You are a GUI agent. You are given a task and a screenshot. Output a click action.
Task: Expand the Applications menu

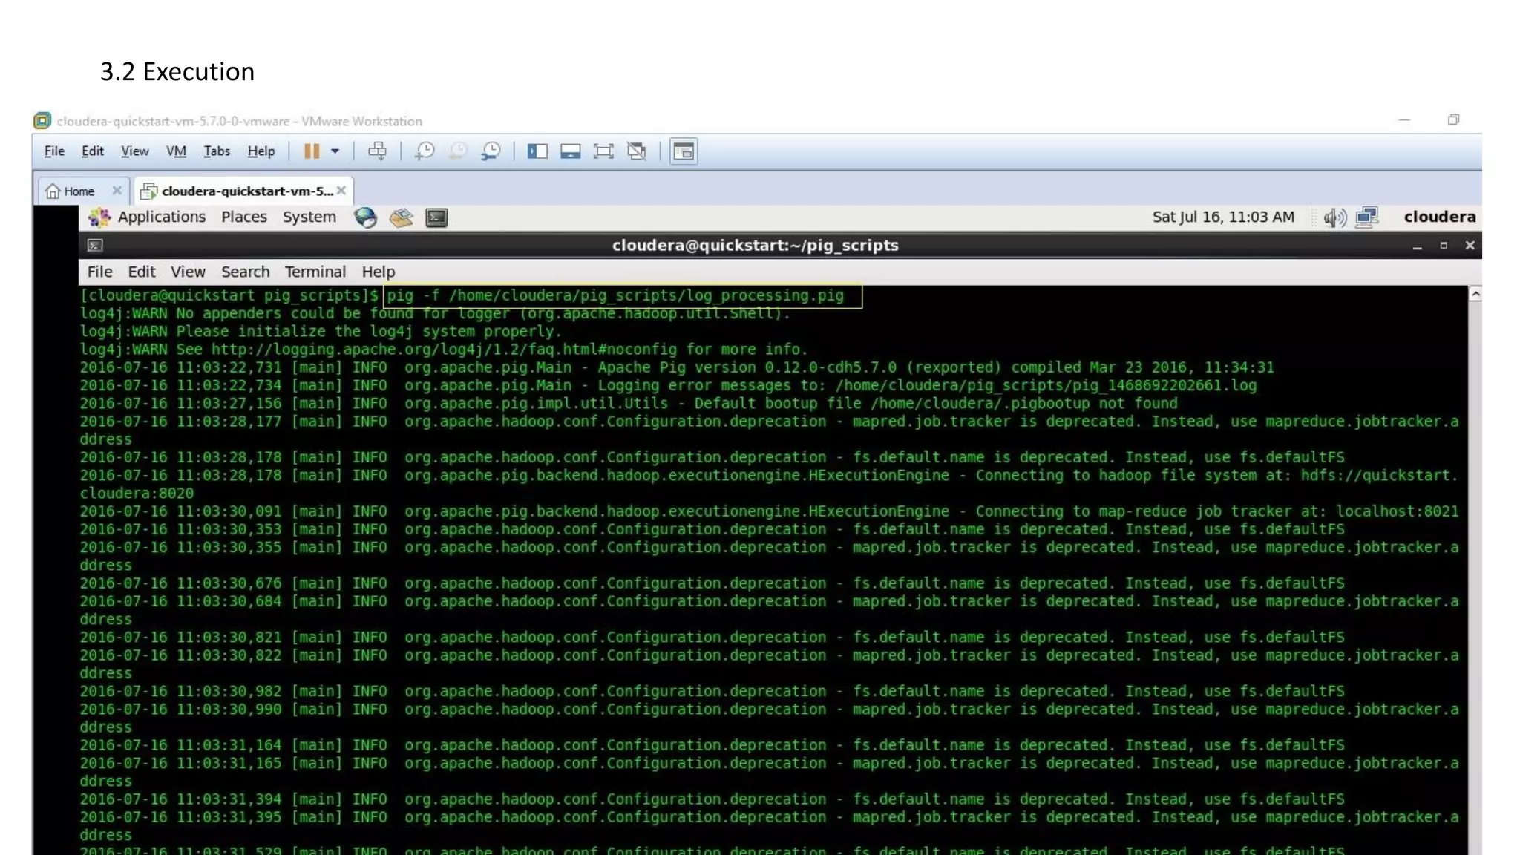click(x=161, y=217)
